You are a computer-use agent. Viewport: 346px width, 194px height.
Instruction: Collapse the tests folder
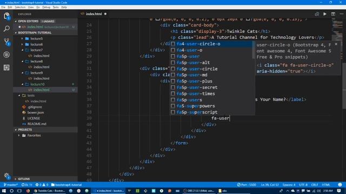pyautogui.click(x=45, y=95)
